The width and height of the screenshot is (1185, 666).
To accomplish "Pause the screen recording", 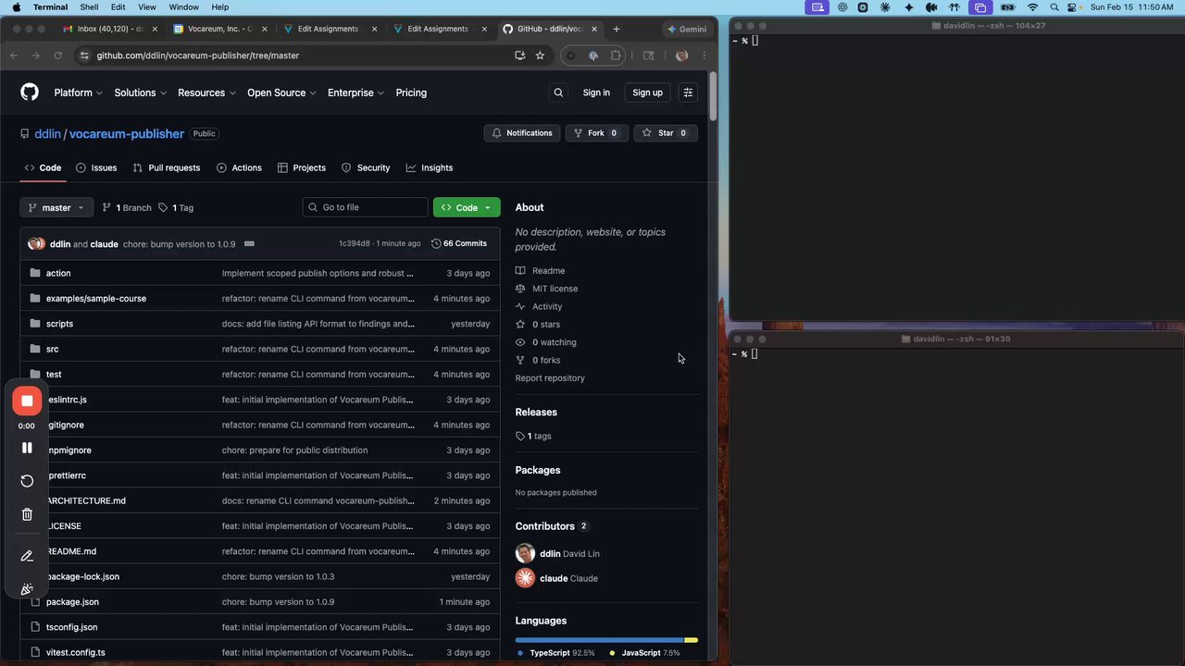I will pyautogui.click(x=27, y=448).
